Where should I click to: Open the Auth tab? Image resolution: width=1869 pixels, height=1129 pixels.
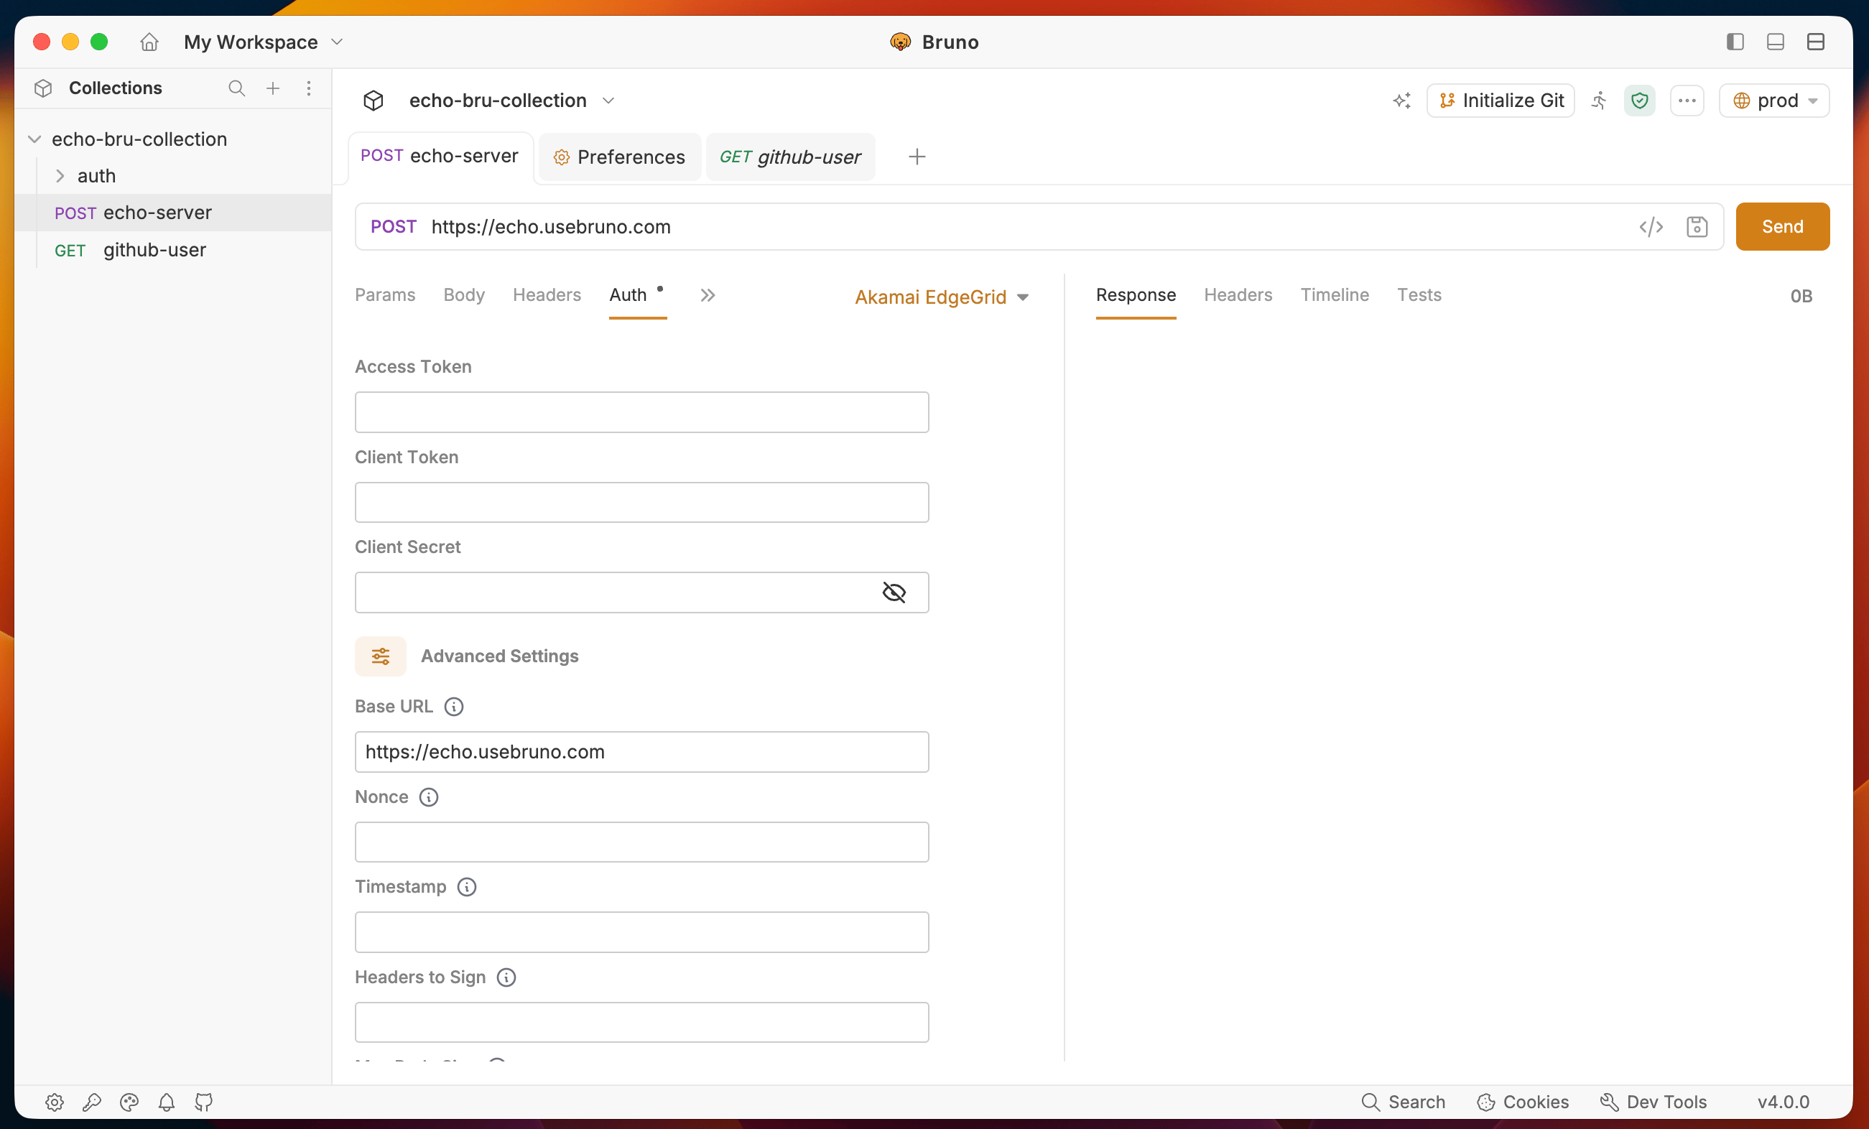pyautogui.click(x=628, y=295)
